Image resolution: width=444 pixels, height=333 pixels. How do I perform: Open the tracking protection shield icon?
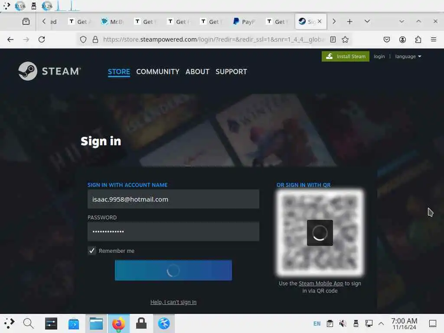(x=83, y=39)
